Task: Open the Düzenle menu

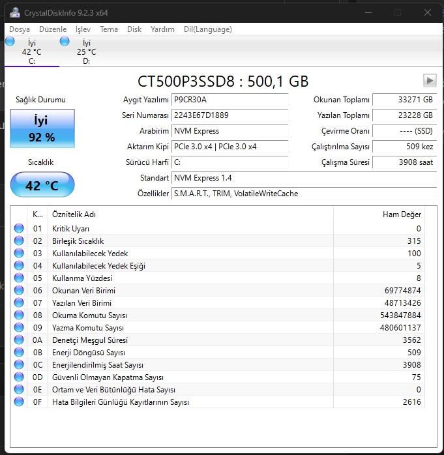Action: point(53,29)
